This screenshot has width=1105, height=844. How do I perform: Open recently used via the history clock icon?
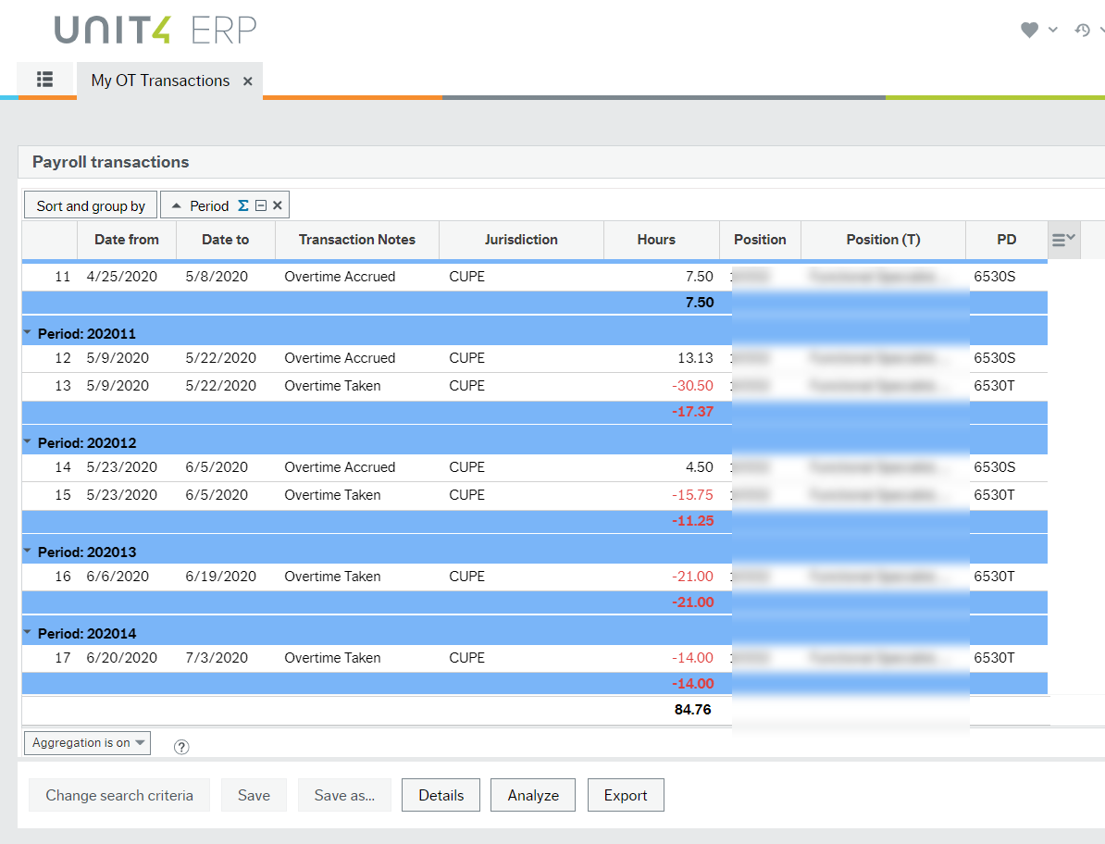click(x=1083, y=30)
